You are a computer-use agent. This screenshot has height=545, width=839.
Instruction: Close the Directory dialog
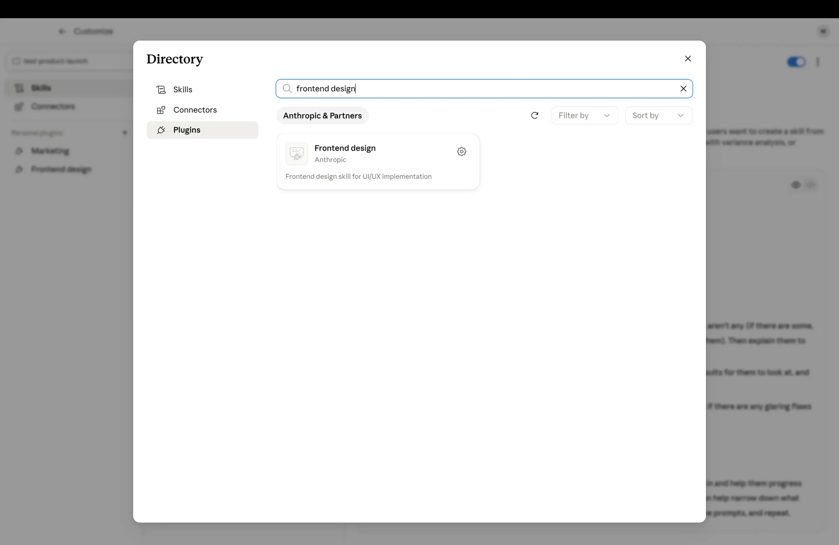pyautogui.click(x=688, y=59)
